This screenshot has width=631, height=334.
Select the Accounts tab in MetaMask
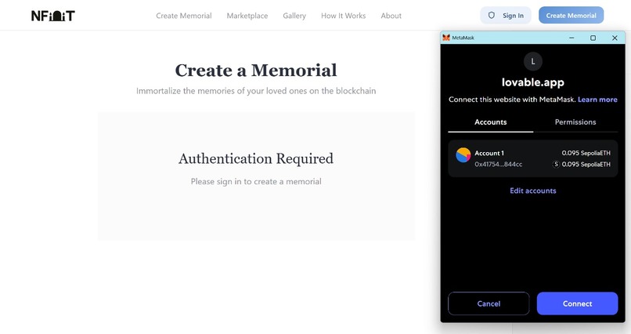click(x=491, y=122)
